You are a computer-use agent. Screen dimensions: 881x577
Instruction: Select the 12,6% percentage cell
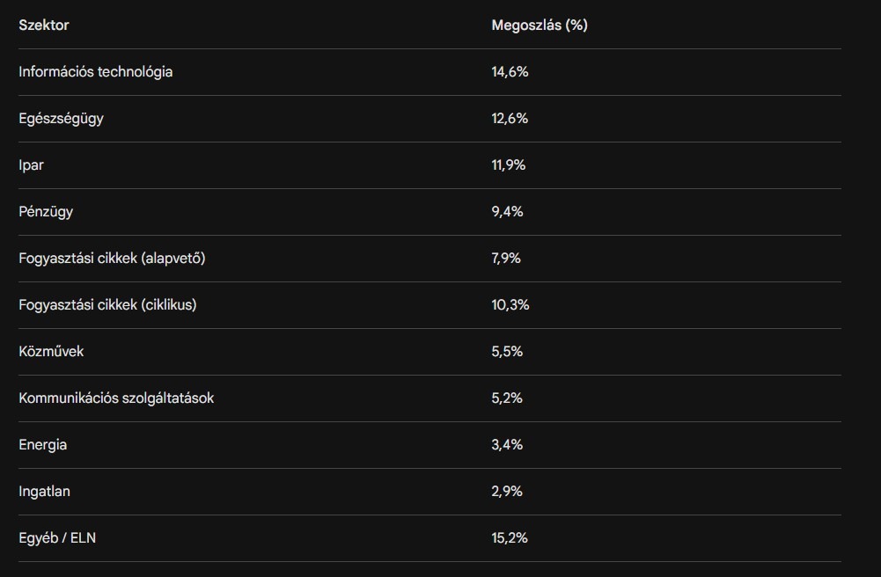coord(510,119)
